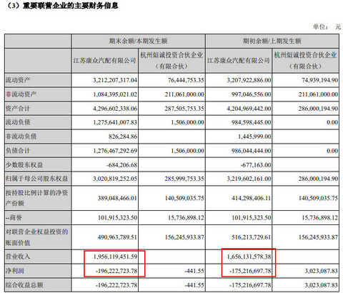The width and height of the screenshot is (343, 293).
Task: Select the value 1,084,395,021.02
Action: click(x=115, y=94)
